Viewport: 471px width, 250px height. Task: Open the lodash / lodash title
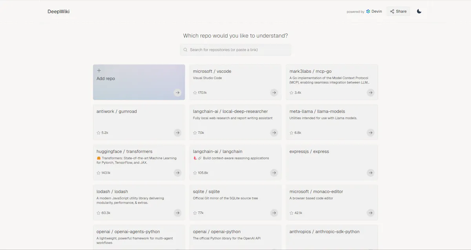pyautogui.click(x=112, y=192)
